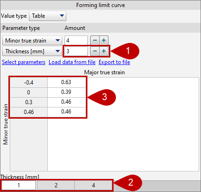Increase the Minor true strain amount
Image resolution: width=201 pixels, height=192 pixels.
[x=104, y=41]
